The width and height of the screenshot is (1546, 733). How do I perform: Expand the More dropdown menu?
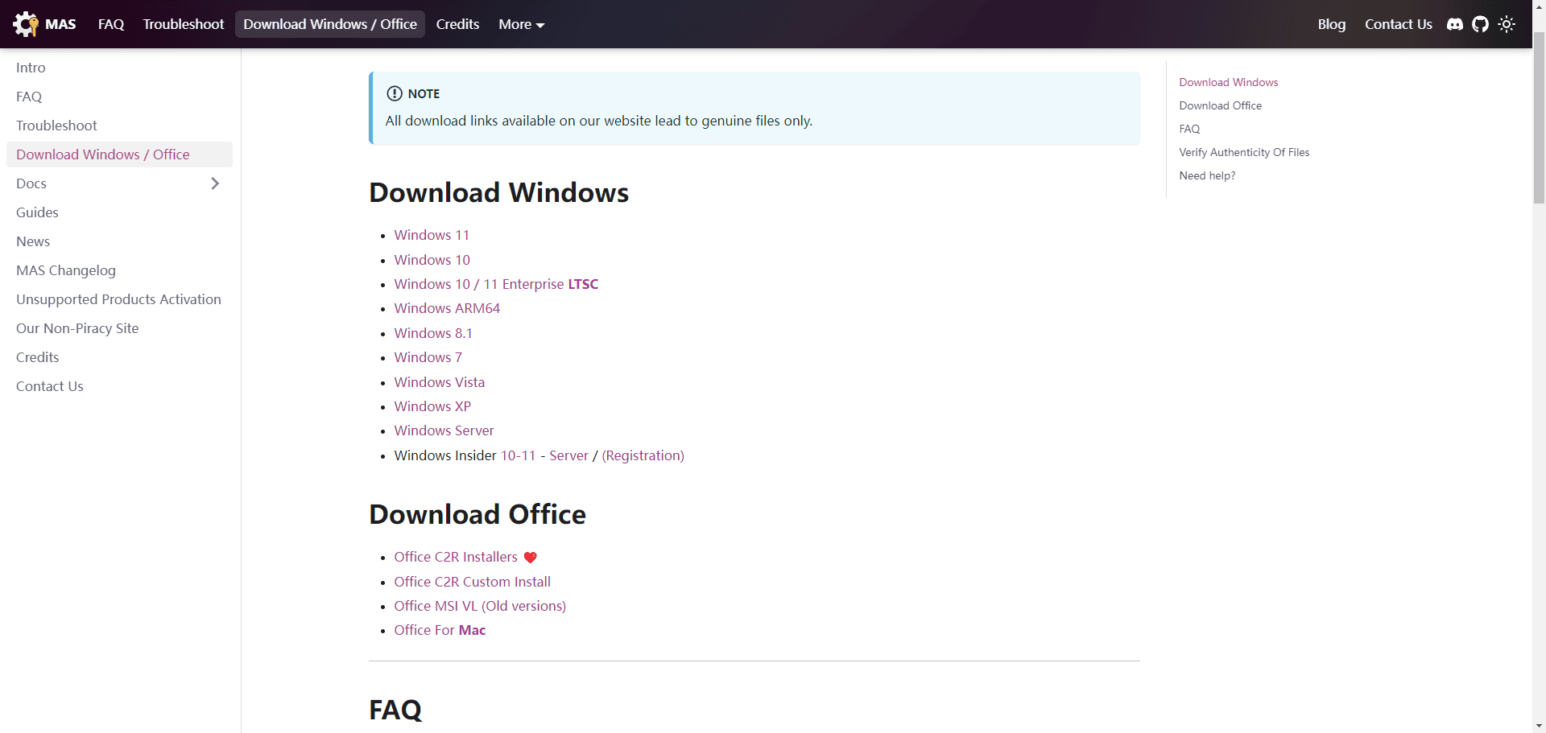[521, 24]
